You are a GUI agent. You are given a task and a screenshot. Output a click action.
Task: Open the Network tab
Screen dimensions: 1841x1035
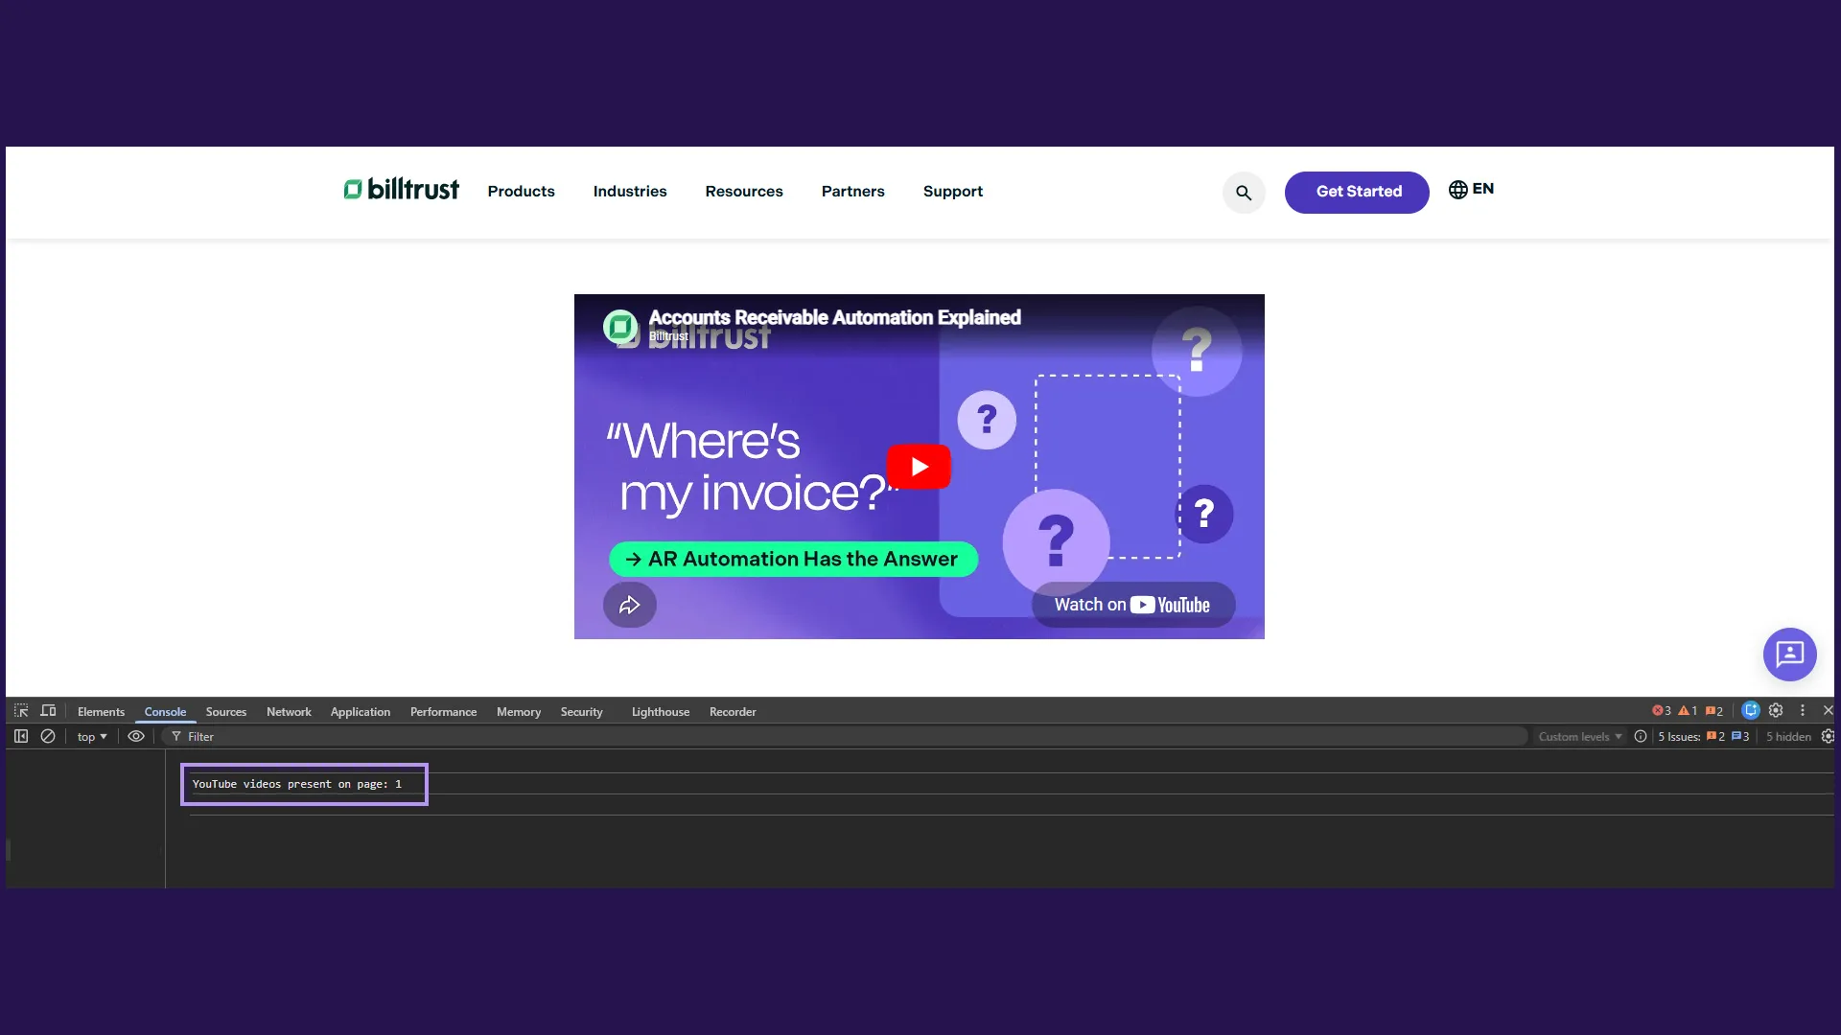pos(289,712)
